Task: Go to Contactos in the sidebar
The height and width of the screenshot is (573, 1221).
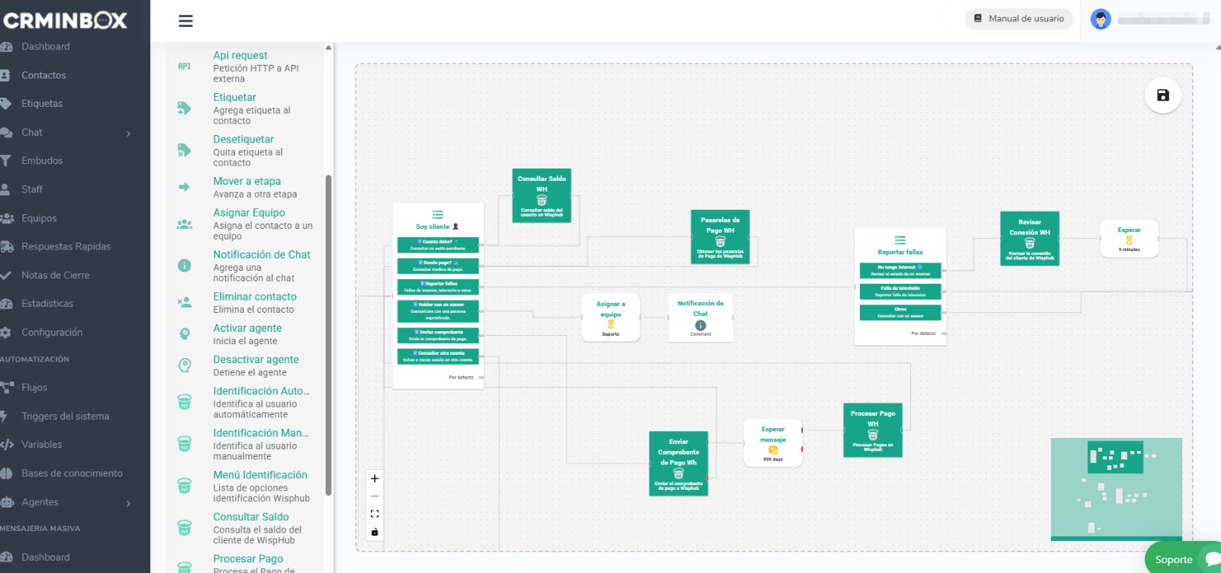Action: click(43, 76)
